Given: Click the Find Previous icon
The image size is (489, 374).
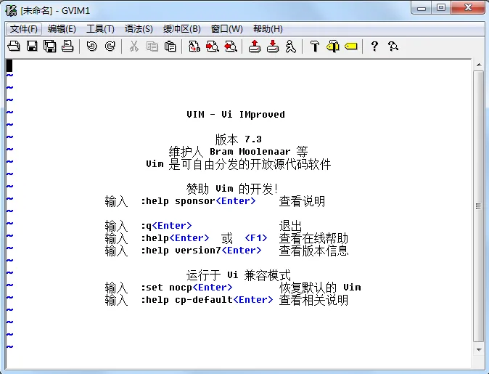Looking at the screenshot, I should pyautogui.click(x=231, y=46).
